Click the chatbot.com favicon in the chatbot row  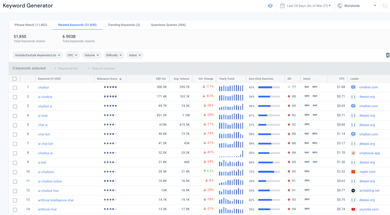click(353, 87)
